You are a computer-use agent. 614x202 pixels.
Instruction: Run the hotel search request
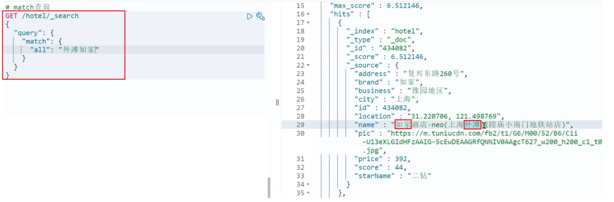click(250, 16)
